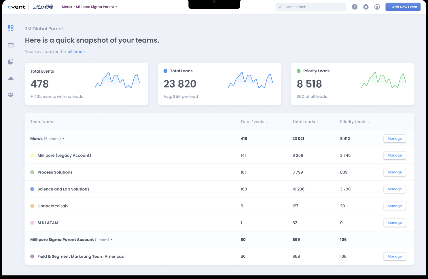Image resolution: width=428 pixels, height=279 pixels.
Task: Click the iCapture logo
Action: tap(43, 7)
